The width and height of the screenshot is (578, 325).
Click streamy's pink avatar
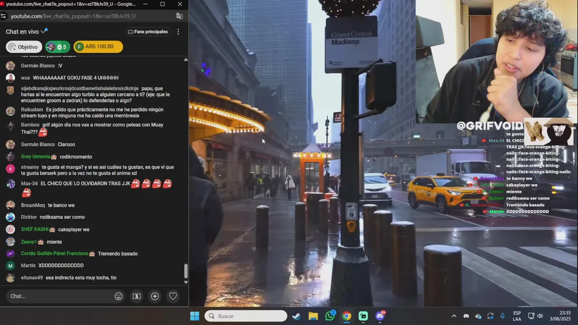(10, 169)
